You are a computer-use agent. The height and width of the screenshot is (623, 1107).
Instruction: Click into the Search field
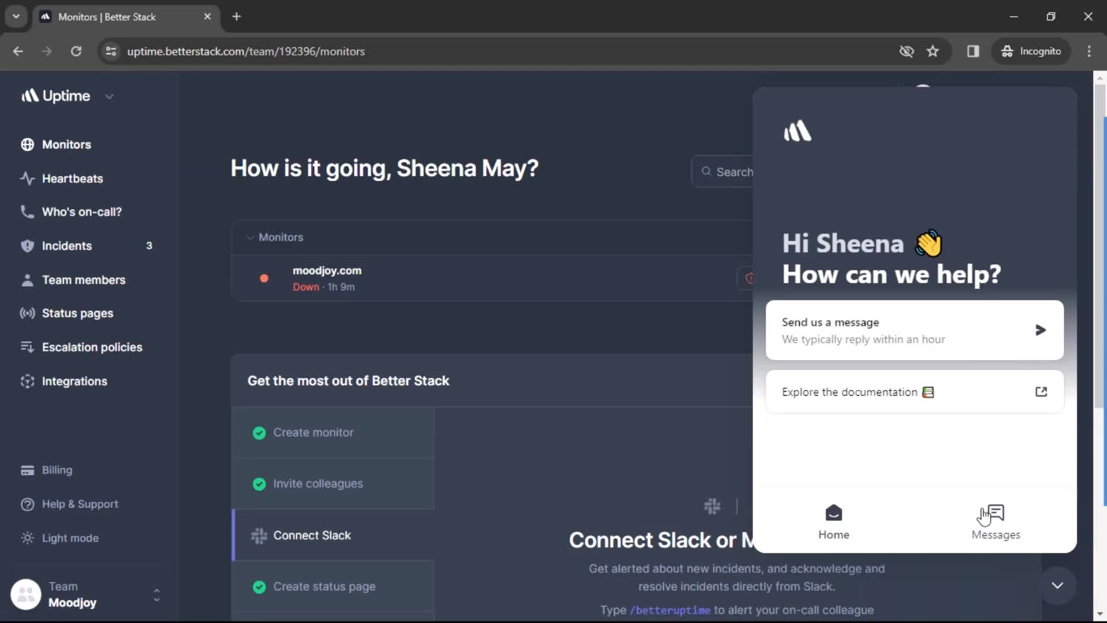(x=723, y=172)
